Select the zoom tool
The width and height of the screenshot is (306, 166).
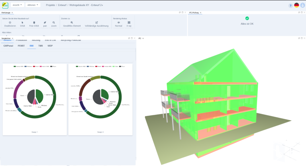point(54,24)
